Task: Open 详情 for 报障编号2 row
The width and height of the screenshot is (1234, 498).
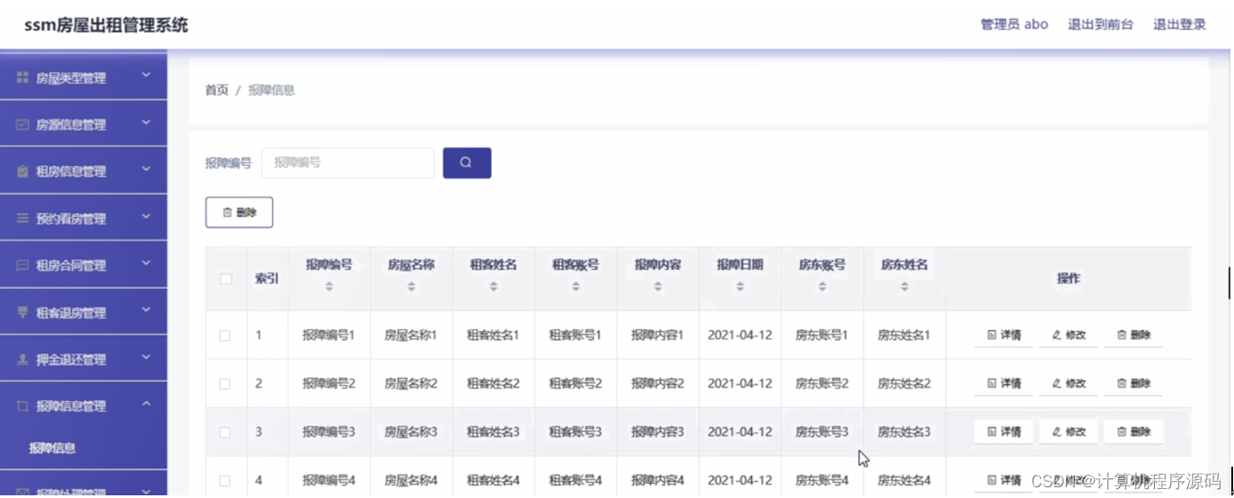Action: [1004, 384]
